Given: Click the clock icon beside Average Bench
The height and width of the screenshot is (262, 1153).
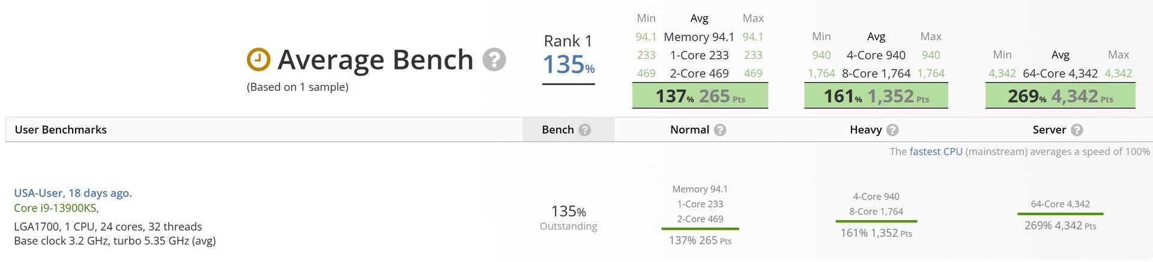Looking at the screenshot, I should click(x=259, y=59).
